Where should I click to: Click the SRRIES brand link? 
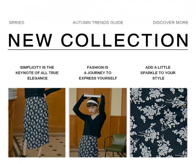click(x=17, y=22)
